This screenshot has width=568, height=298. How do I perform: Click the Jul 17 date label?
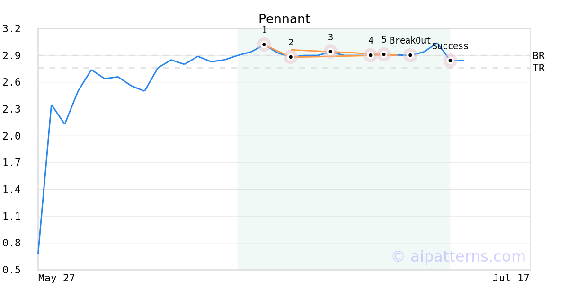pos(511,278)
